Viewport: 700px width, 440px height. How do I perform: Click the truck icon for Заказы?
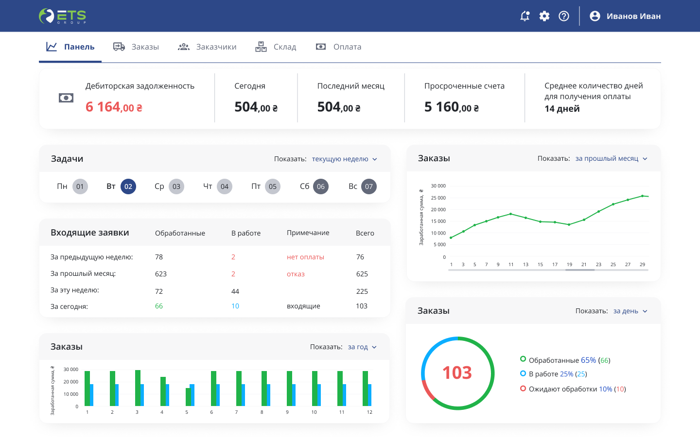point(119,47)
